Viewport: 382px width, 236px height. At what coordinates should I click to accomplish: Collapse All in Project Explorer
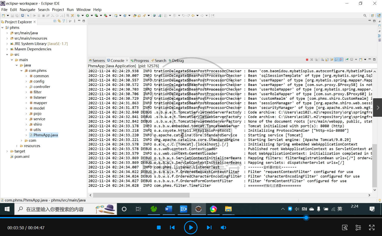[x=55, y=21]
